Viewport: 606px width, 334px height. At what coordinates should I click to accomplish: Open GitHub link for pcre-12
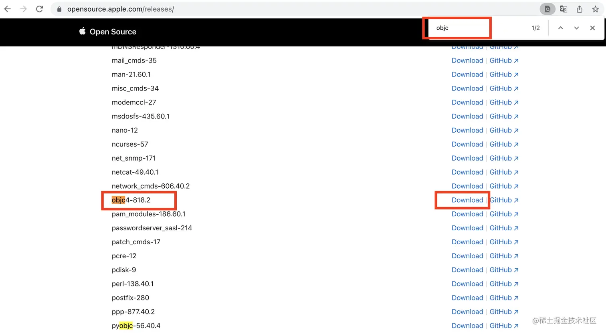coord(504,256)
